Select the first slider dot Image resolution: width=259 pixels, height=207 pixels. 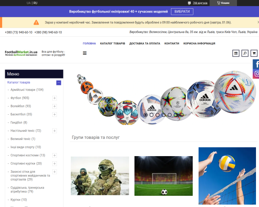click(145, 115)
